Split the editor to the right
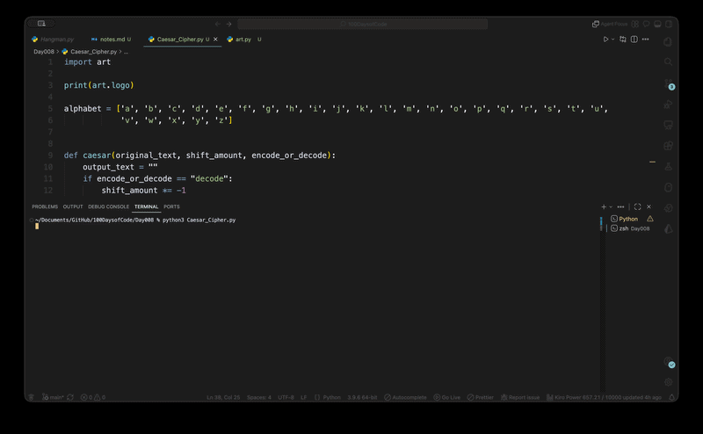 634,40
